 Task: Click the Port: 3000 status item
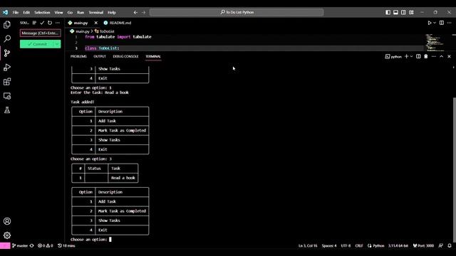[x=423, y=245]
